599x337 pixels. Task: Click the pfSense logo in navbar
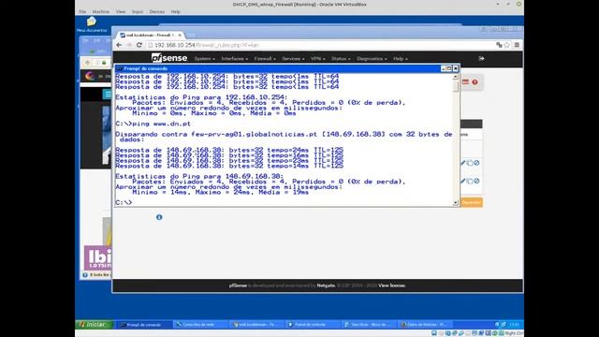click(x=169, y=58)
